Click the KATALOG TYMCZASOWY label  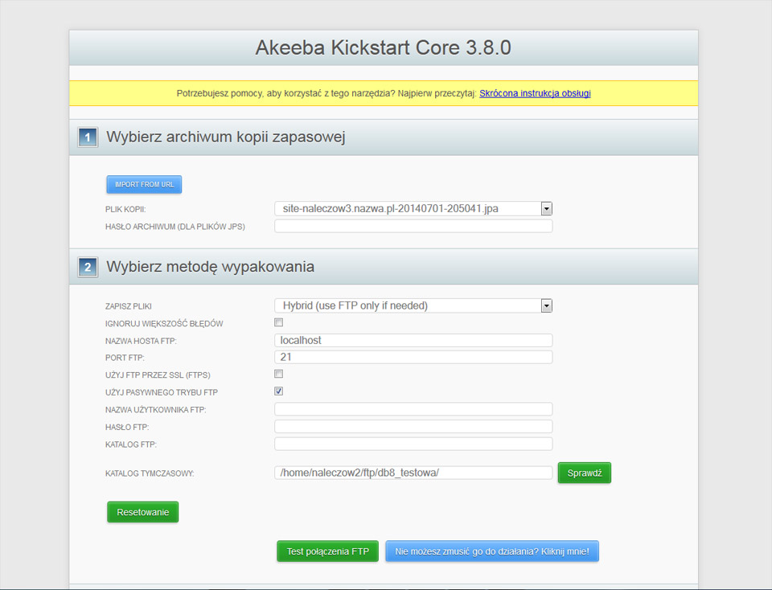coord(150,473)
